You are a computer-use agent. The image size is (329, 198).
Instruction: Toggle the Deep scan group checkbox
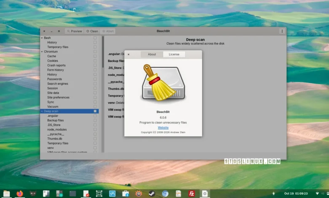click(95, 111)
